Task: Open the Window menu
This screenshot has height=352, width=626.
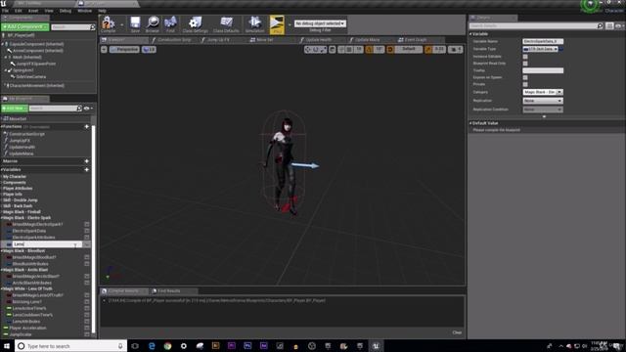Action: 85,11
